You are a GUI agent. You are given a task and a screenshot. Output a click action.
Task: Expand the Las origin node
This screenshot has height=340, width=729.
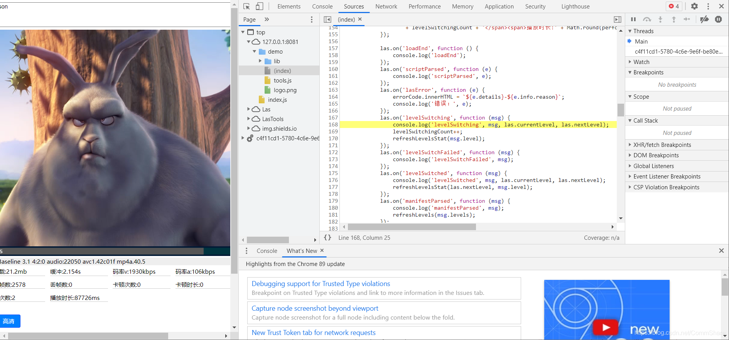pyautogui.click(x=248, y=109)
